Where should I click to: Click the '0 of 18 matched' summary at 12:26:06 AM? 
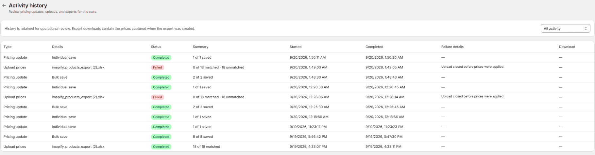(x=218, y=97)
